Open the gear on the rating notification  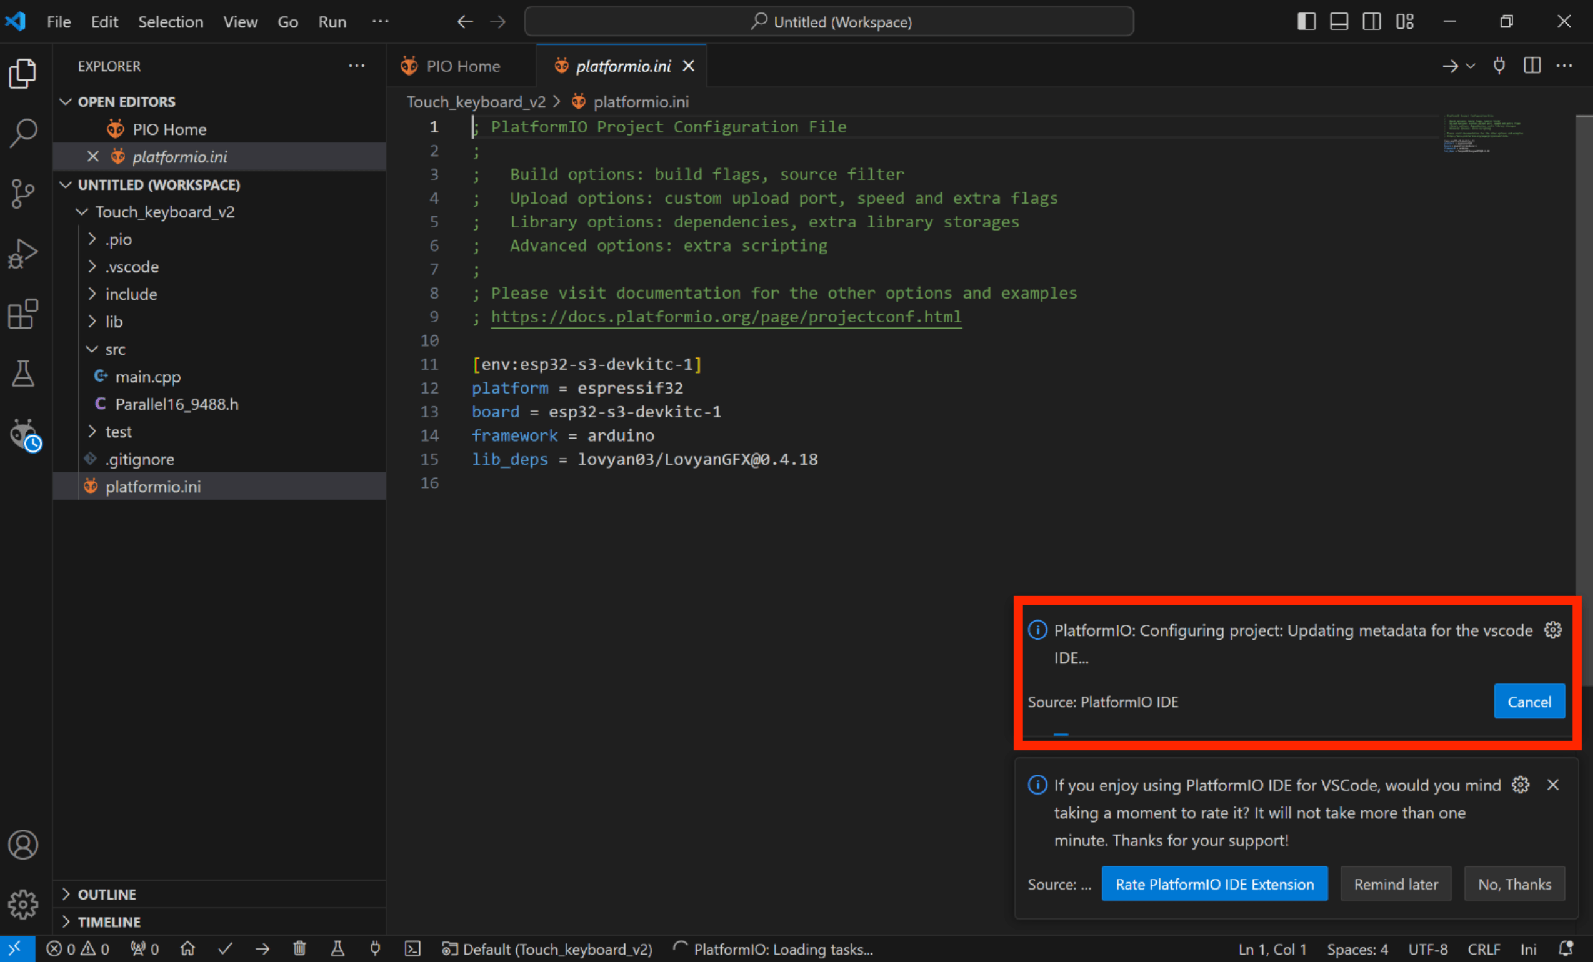coord(1521,785)
